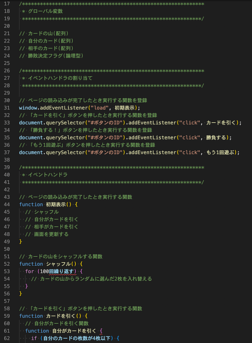Screen dimensions: 252x343
Task: Click the カードの山(配列) comment
Action: [x=44, y=33]
